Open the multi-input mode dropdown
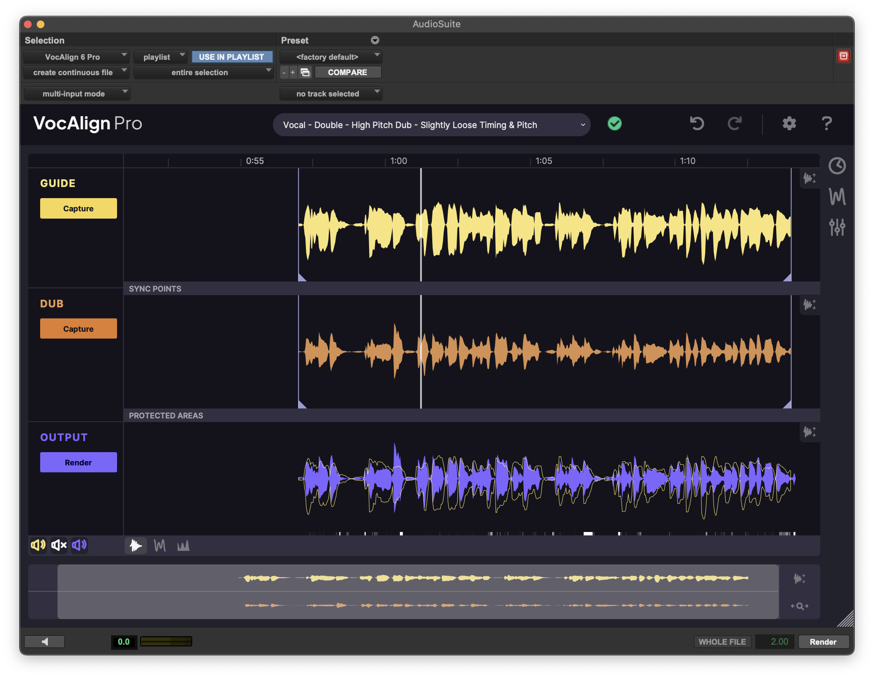This screenshot has height=678, width=874. tap(77, 94)
